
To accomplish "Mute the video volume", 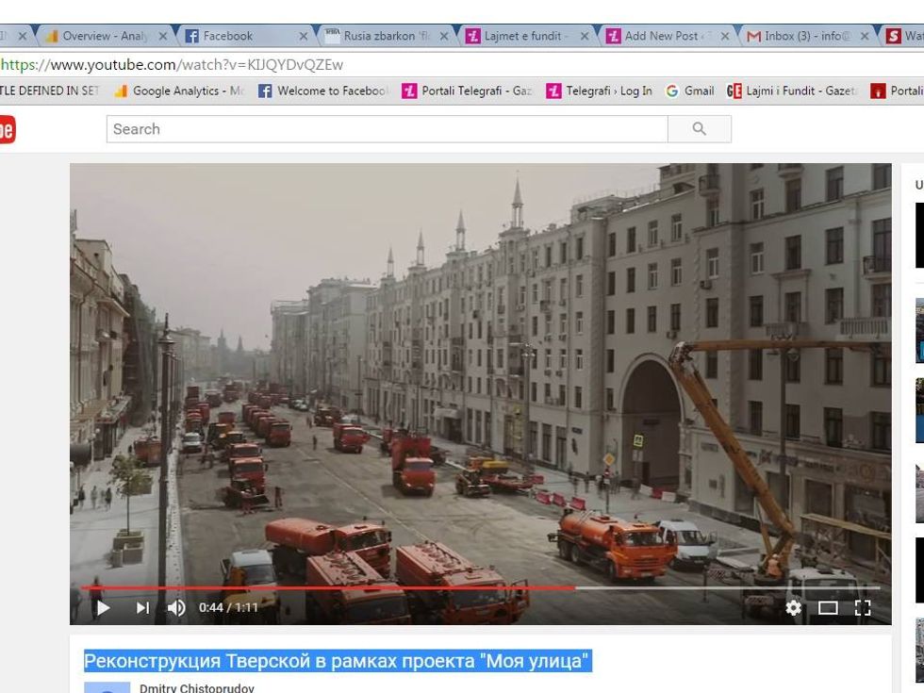I will tap(176, 608).
